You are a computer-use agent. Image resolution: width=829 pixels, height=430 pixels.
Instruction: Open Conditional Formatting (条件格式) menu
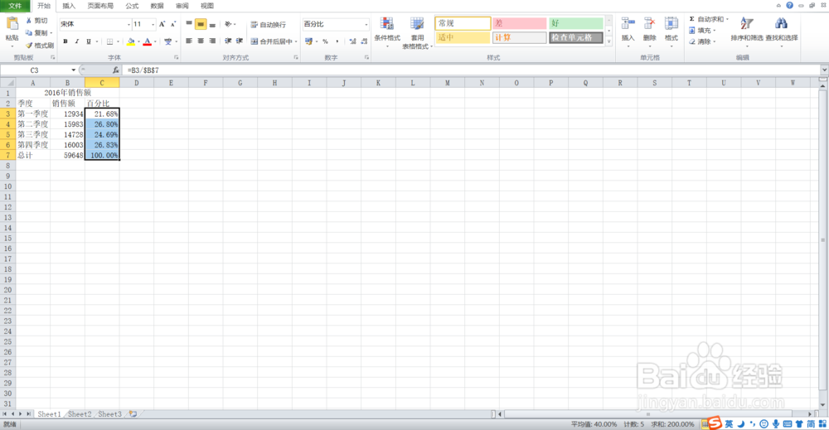pyautogui.click(x=387, y=32)
